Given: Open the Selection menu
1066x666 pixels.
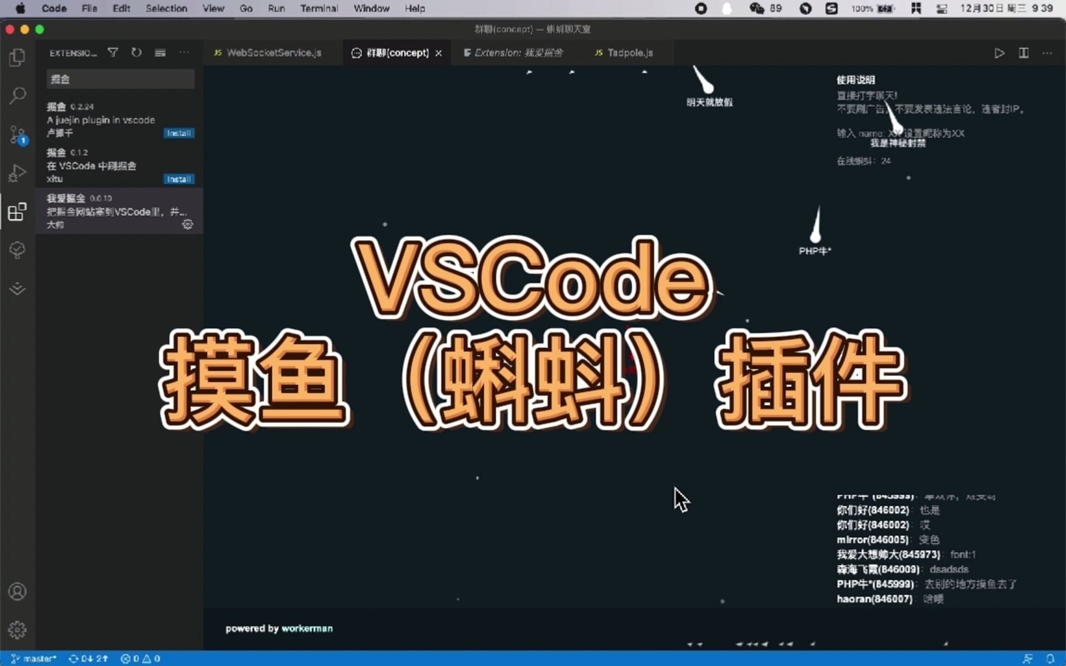Looking at the screenshot, I should click(x=166, y=9).
